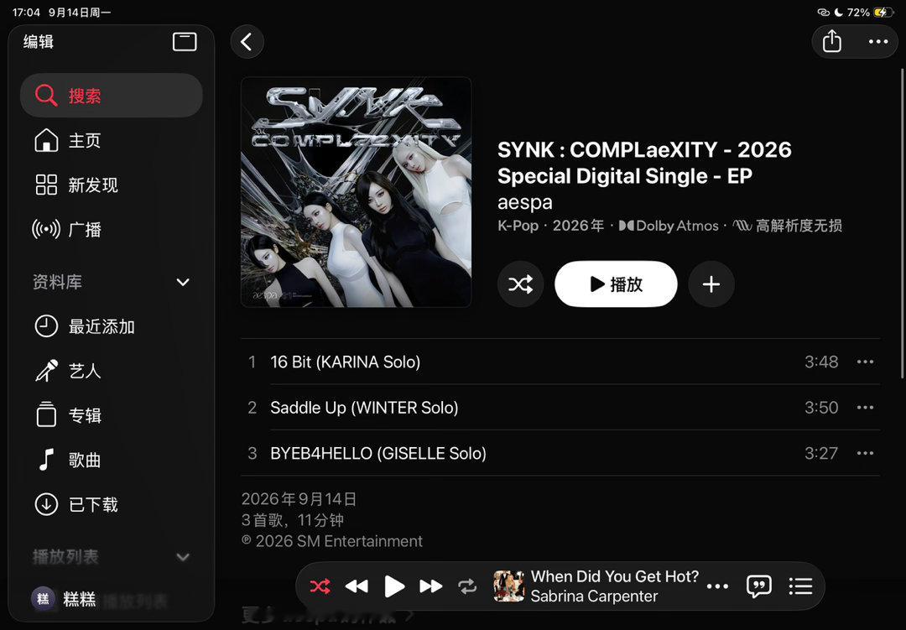The height and width of the screenshot is (630, 906).
Task: Skip to previous track in mini player
Action: click(x=357, y=586)
